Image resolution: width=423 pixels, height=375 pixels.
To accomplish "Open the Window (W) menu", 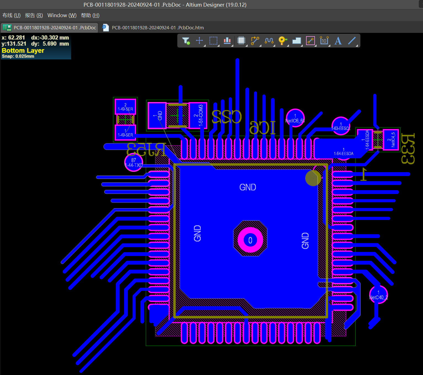I will (62, 15).
